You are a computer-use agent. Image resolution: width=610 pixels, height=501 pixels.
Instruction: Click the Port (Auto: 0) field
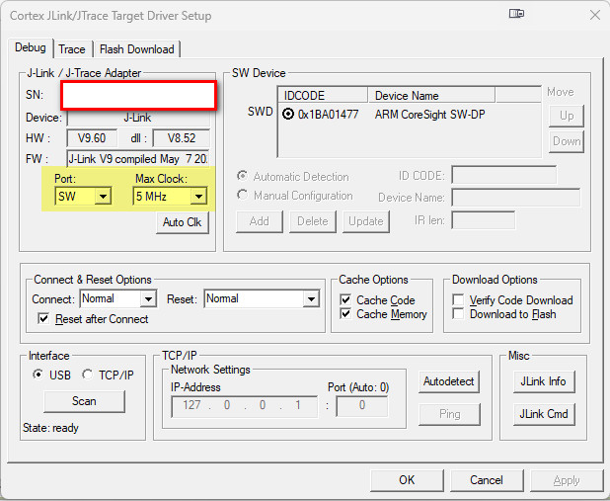(x=362, y=407)
